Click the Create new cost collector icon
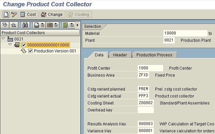This screenshot has width=215, height=134. (x=6, y=15)
